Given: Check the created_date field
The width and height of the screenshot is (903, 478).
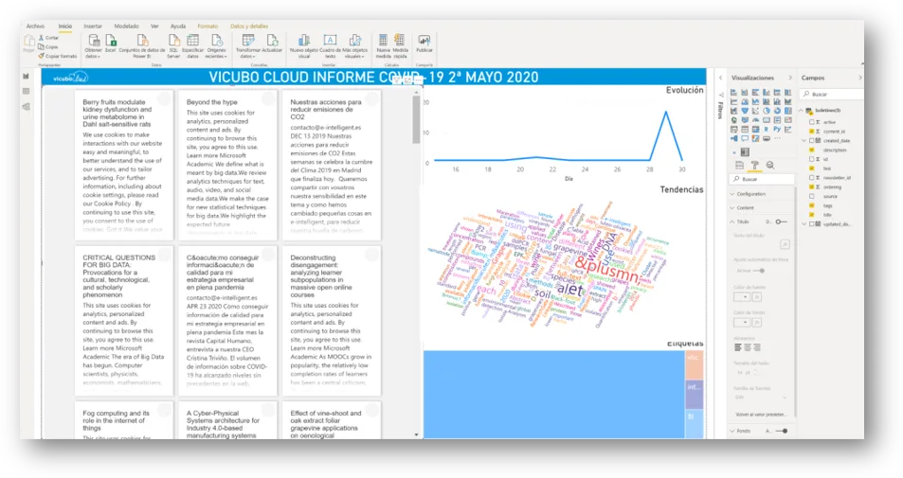Looking at the screenshot, I should click(811, 140).
